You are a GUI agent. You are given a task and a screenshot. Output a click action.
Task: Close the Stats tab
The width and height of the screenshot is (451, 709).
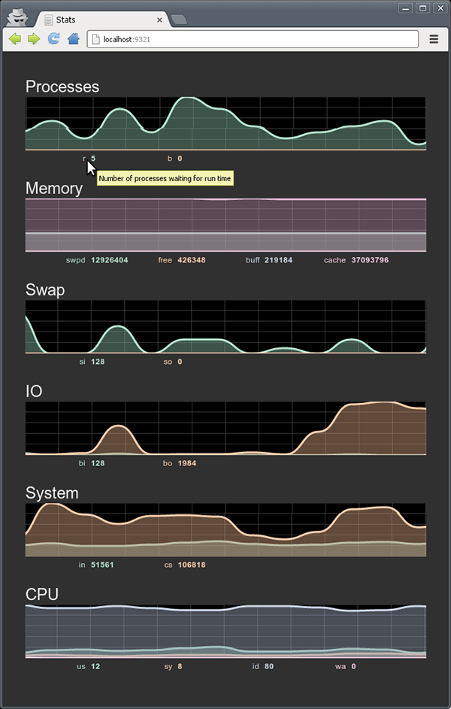159,20
